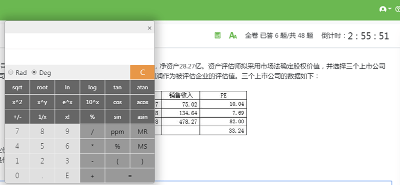Click the root function key
The height and width of the screenshot is (185, 400).
pos(42,87)
